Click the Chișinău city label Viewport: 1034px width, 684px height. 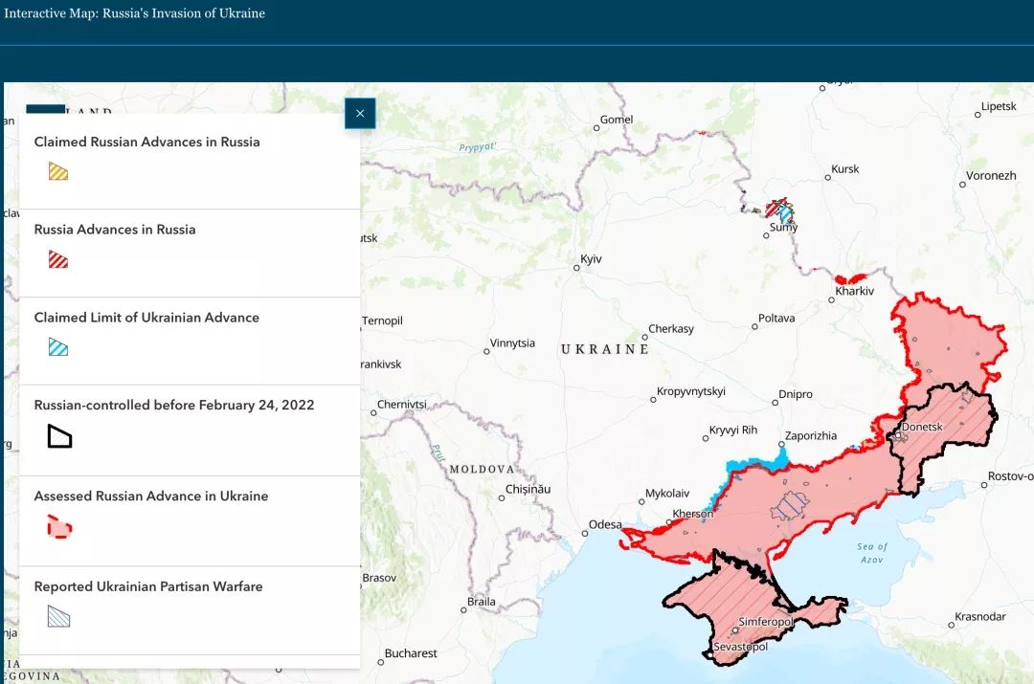point(528,489)
